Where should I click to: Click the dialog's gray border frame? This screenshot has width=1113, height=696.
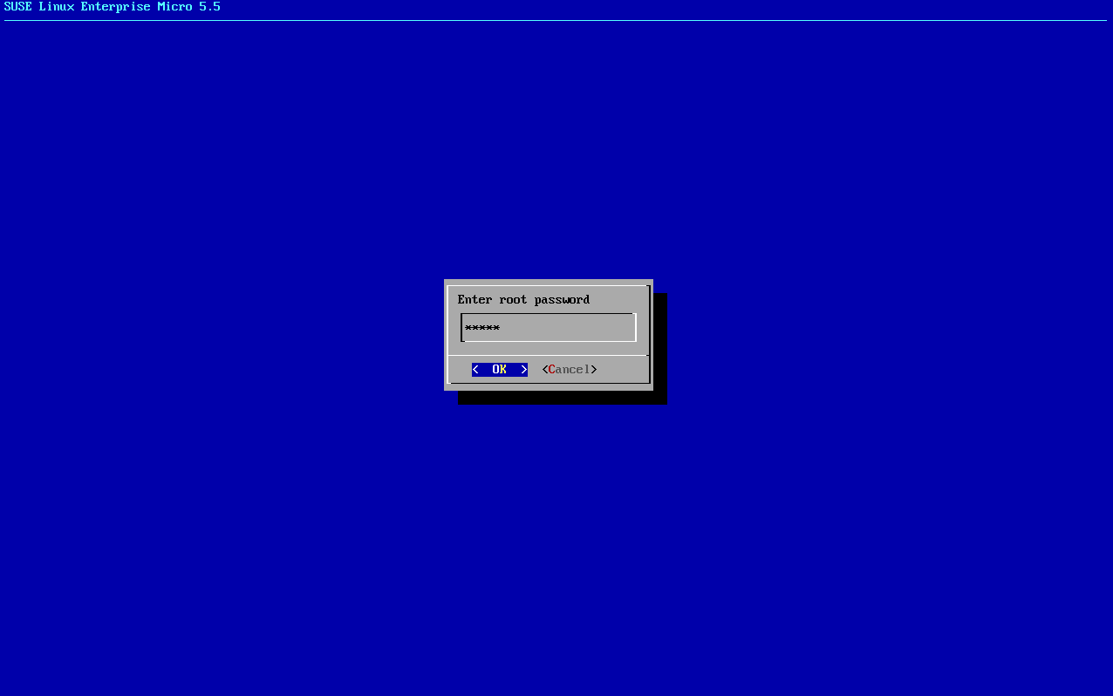coord(548,282)
